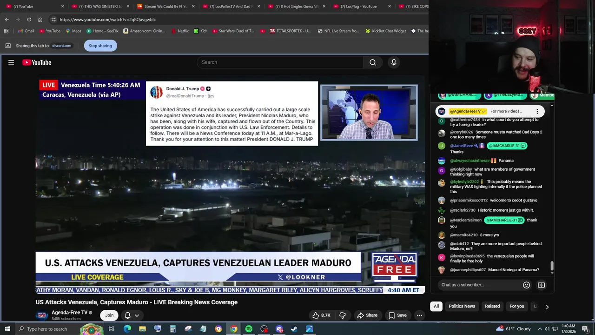Open the Agenda-Free TV channel name link
Screen dimensions: 595x335
point(70,313)
